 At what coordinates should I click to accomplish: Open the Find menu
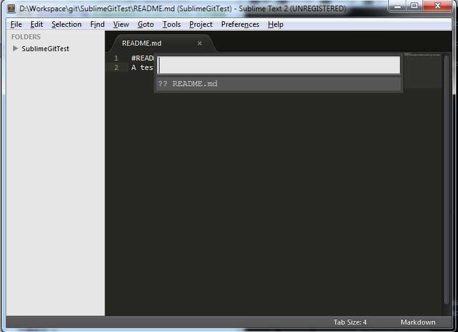[x=97, y=24]
